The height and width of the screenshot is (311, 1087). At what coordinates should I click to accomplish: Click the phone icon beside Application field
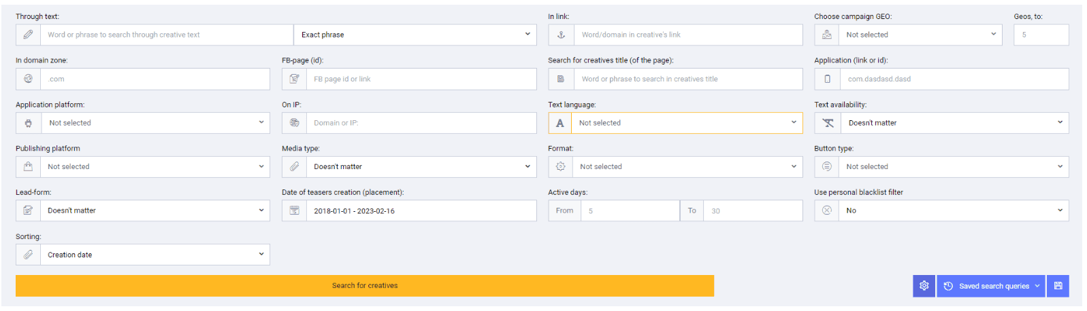coord(826,79)
